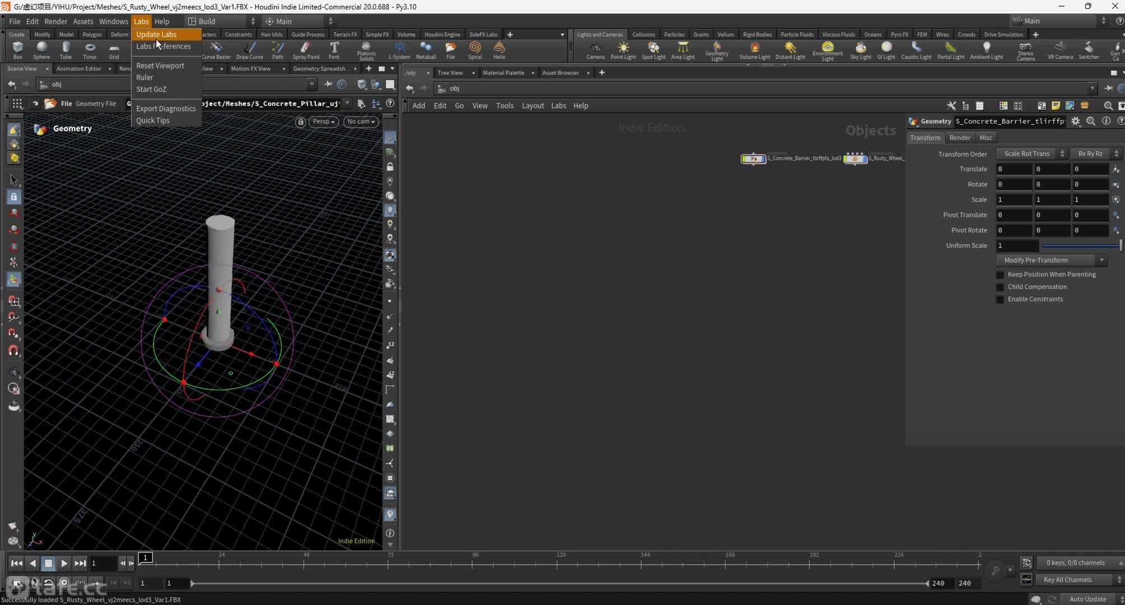
Task: Open parameter gear settings menu
Action: tap(1075, 121)
